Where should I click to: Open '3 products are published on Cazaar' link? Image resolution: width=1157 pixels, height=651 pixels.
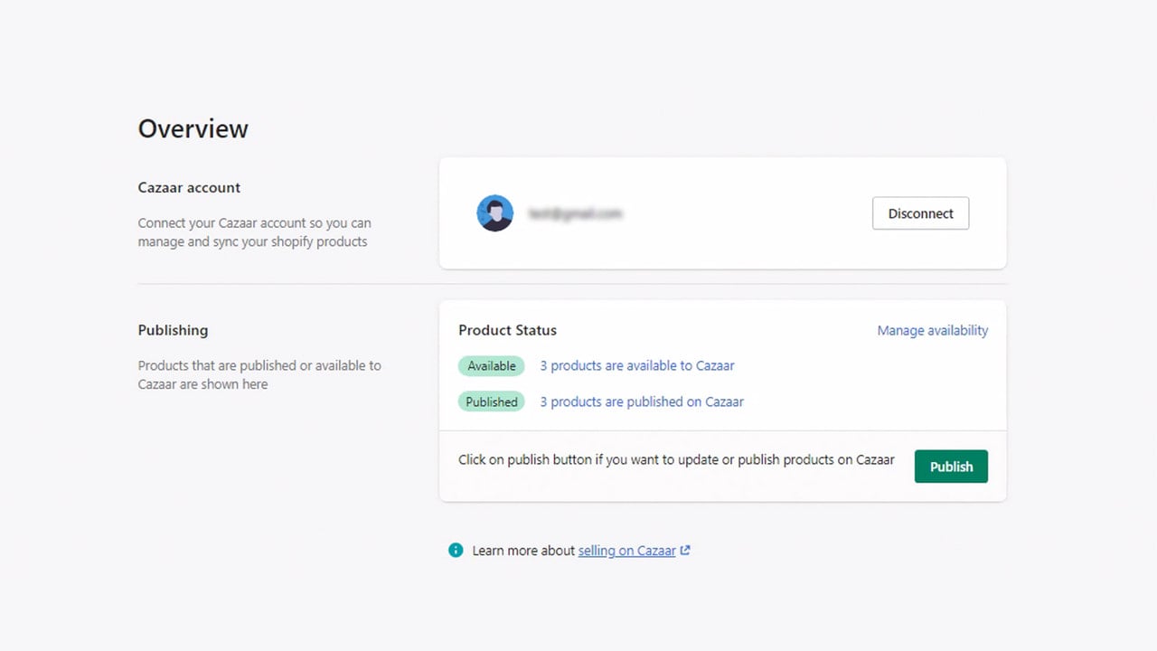pyautogui.click(x=642, y=401)
